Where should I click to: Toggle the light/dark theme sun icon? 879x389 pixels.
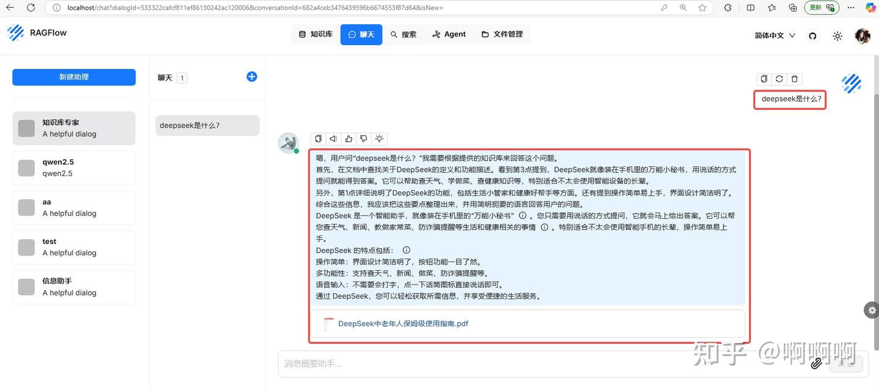(837, 36)
